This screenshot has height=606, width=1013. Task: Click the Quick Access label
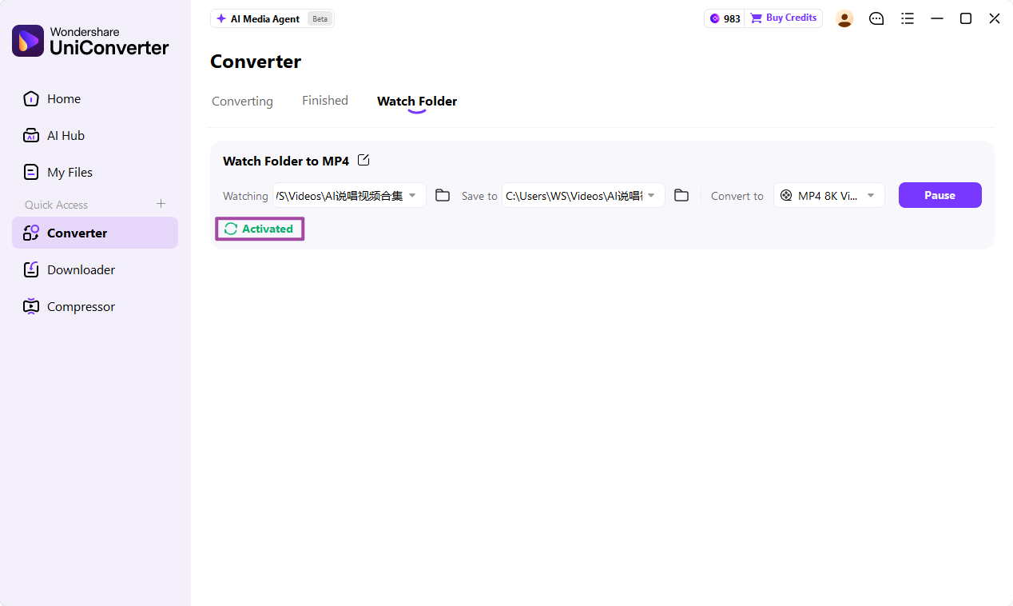pyautogui.click(x=57, y=205)
